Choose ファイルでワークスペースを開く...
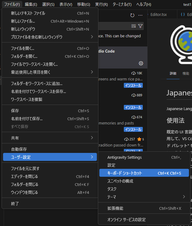This screenshot has height=226, width=192. 50,64
